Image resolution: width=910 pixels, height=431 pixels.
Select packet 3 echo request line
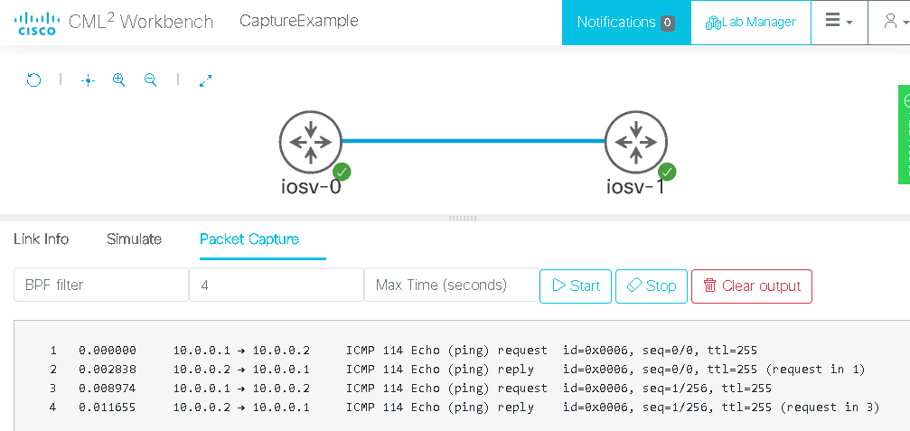(x=411, y=388)
